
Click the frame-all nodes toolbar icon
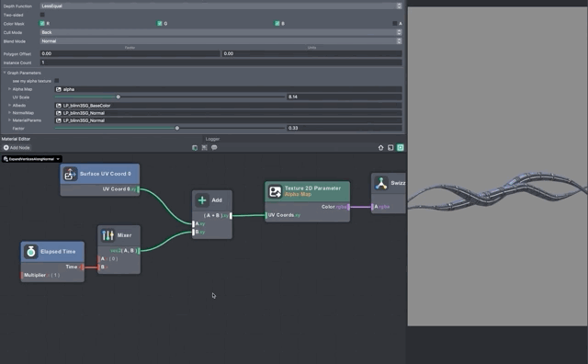coord(204,148)
